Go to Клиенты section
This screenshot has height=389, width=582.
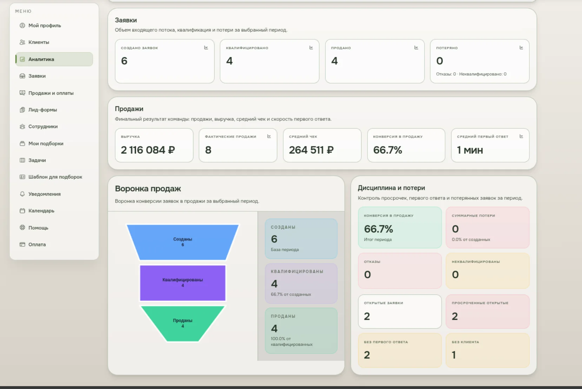pos(54,42)
